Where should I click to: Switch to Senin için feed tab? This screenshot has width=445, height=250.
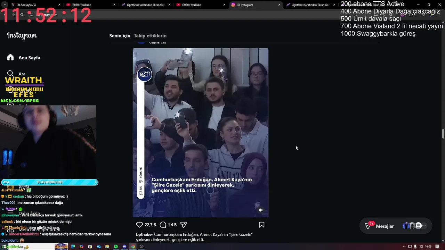pyautogui.click(x=120, y=36)
